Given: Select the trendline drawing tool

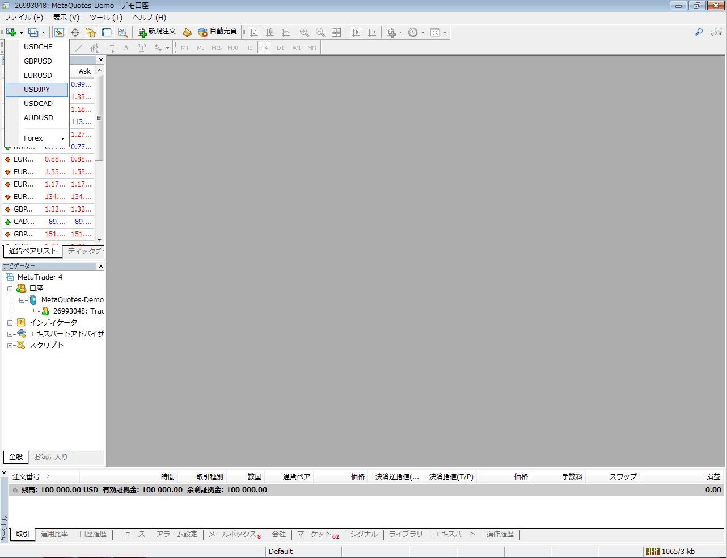Looking at the screenshot, I should click(x=79, y=48).
